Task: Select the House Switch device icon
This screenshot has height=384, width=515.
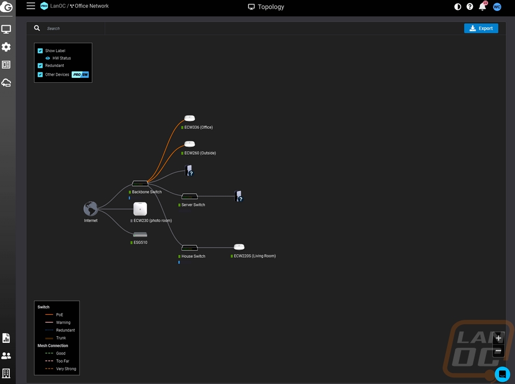Action: click(x=190, y=247)
